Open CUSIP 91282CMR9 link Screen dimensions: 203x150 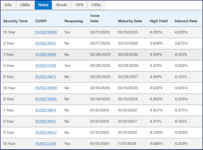point(46,55)
